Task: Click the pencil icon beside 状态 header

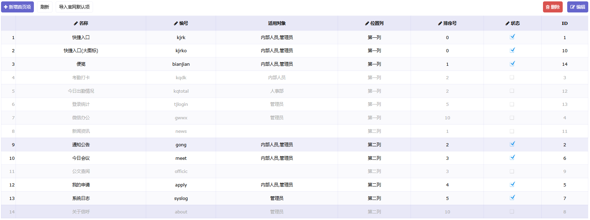Action: point(507,24)
